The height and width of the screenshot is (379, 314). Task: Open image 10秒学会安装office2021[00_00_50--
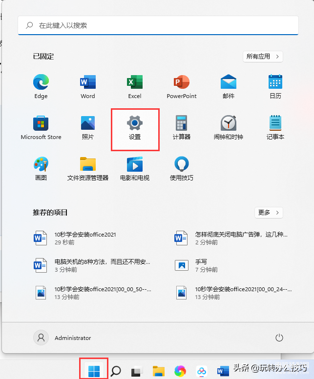pos(92,293)
